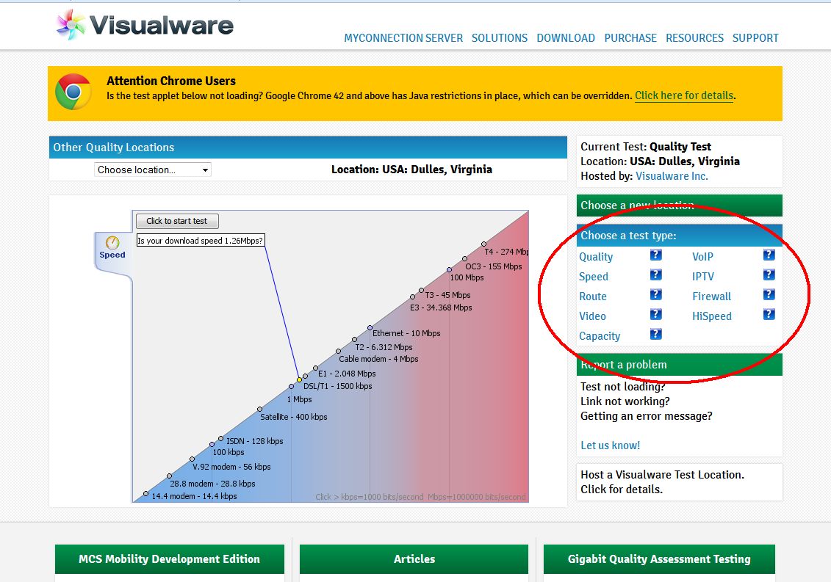
Task: Open Visualware Inc. host link
Action: [x=672, y=176]
